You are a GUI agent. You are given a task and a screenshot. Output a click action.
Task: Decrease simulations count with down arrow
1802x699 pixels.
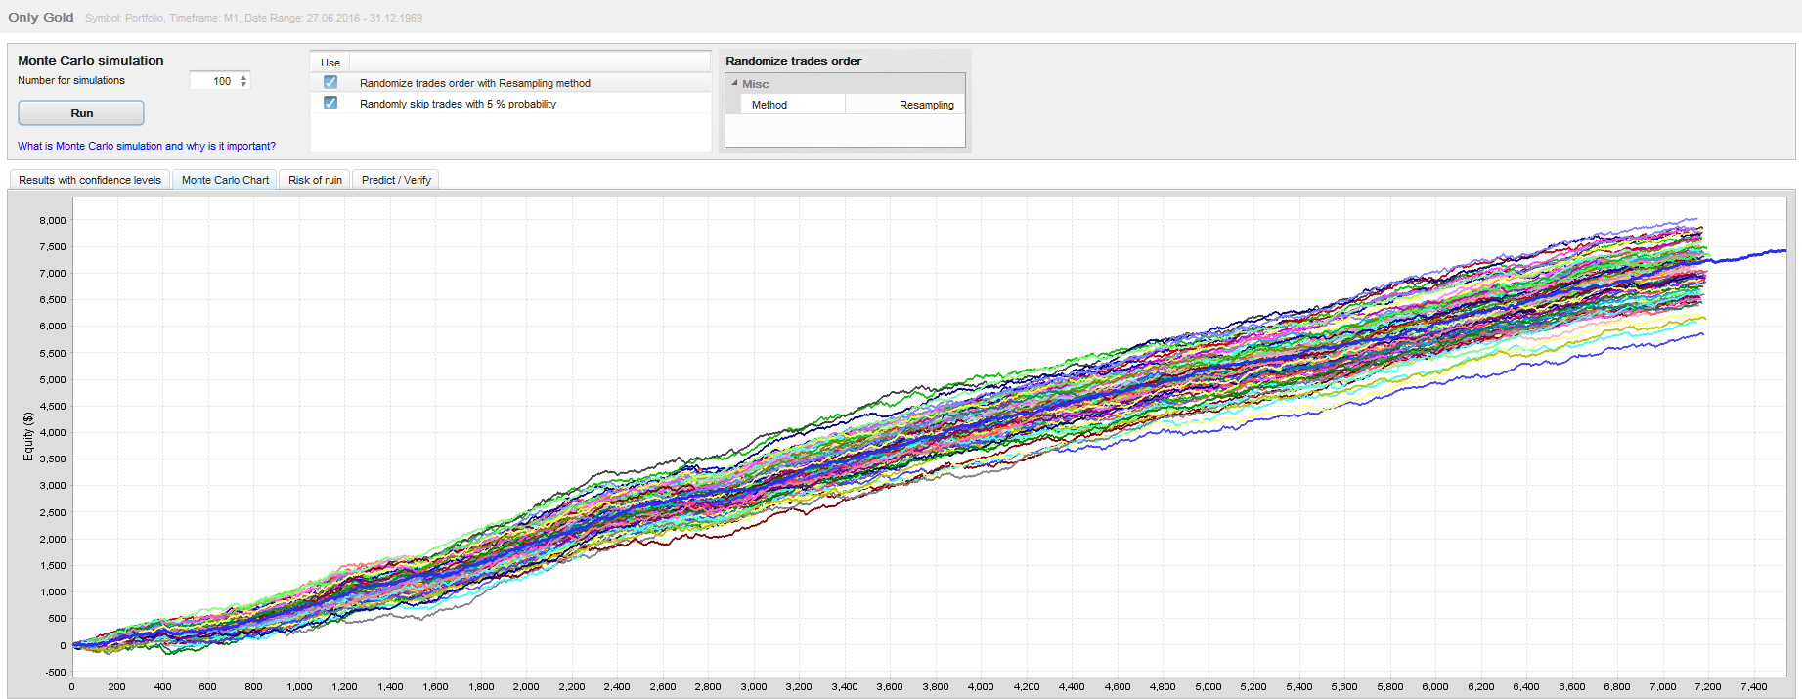(x=243, y=85)
